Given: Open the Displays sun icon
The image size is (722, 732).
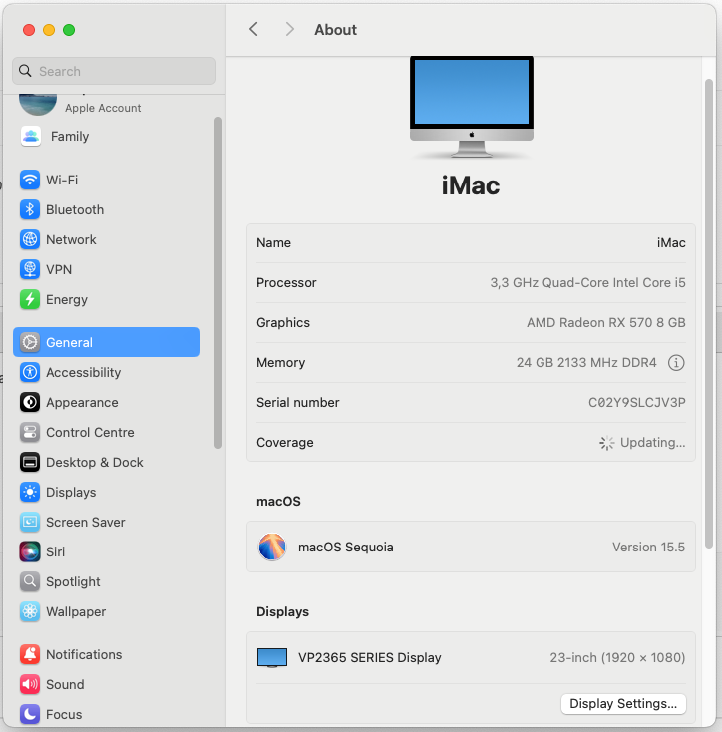Looking at the screenshot, I should coord(30,492).
